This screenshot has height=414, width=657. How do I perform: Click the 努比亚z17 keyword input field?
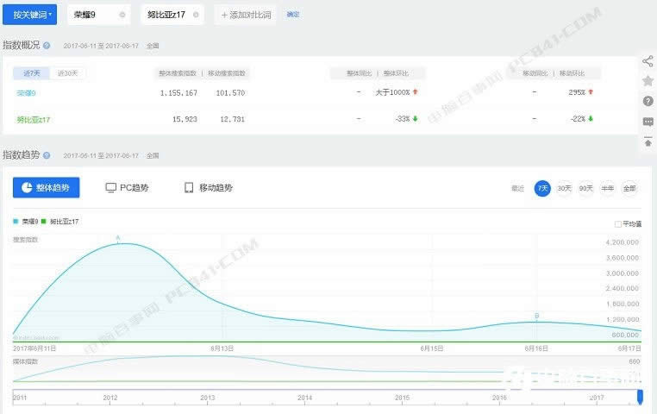[172, 15]
